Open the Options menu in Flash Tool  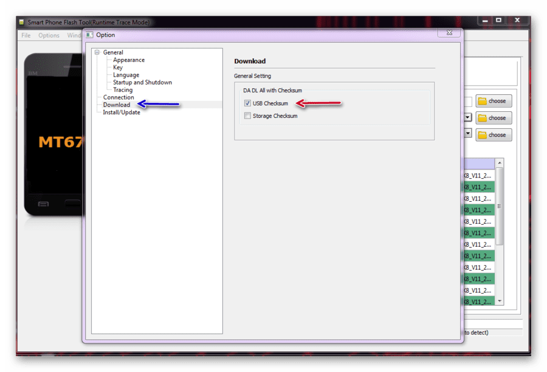point(49,35)
